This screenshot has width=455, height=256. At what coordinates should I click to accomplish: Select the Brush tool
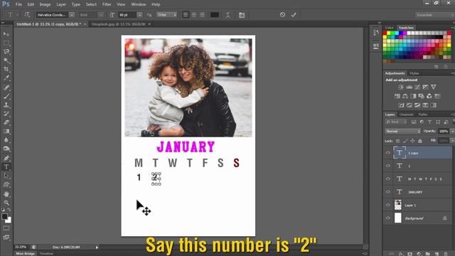click(6, 96)
